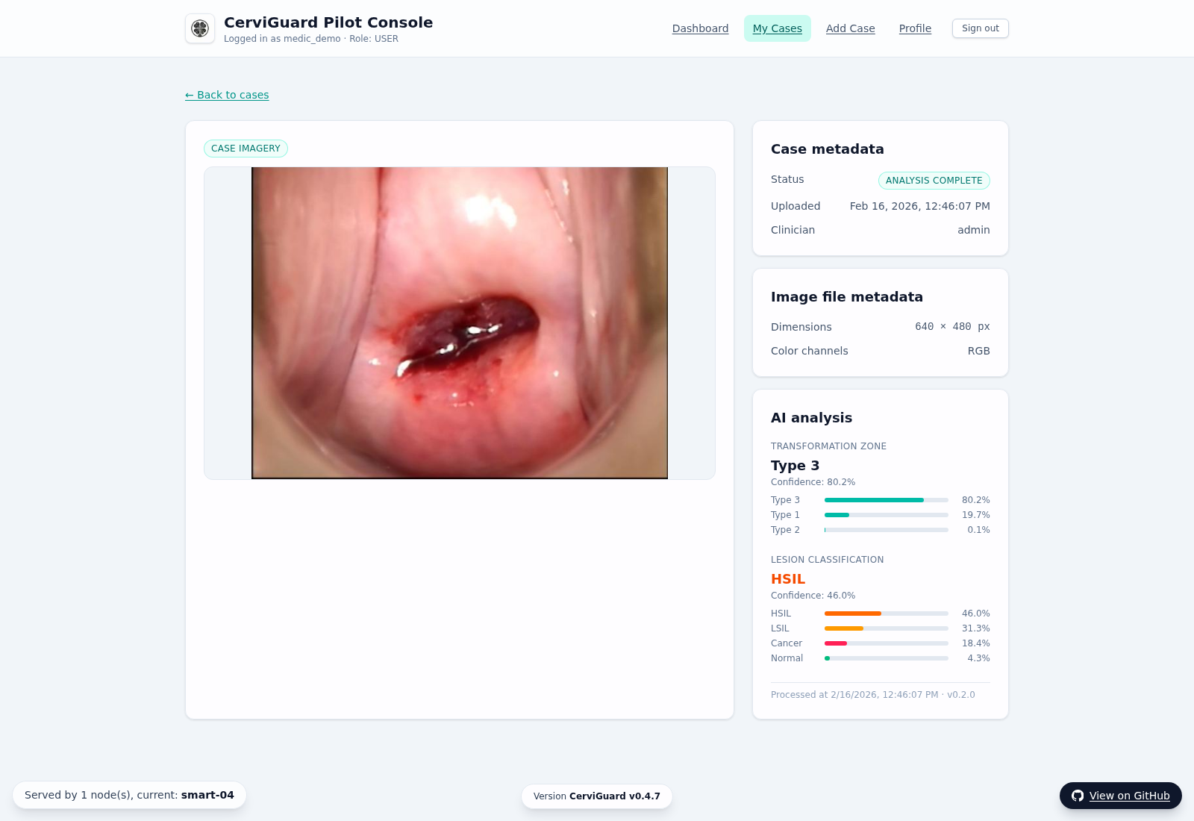Open the Profile page
Viewport: 1194px width, 821px height.
click(914, 28)
